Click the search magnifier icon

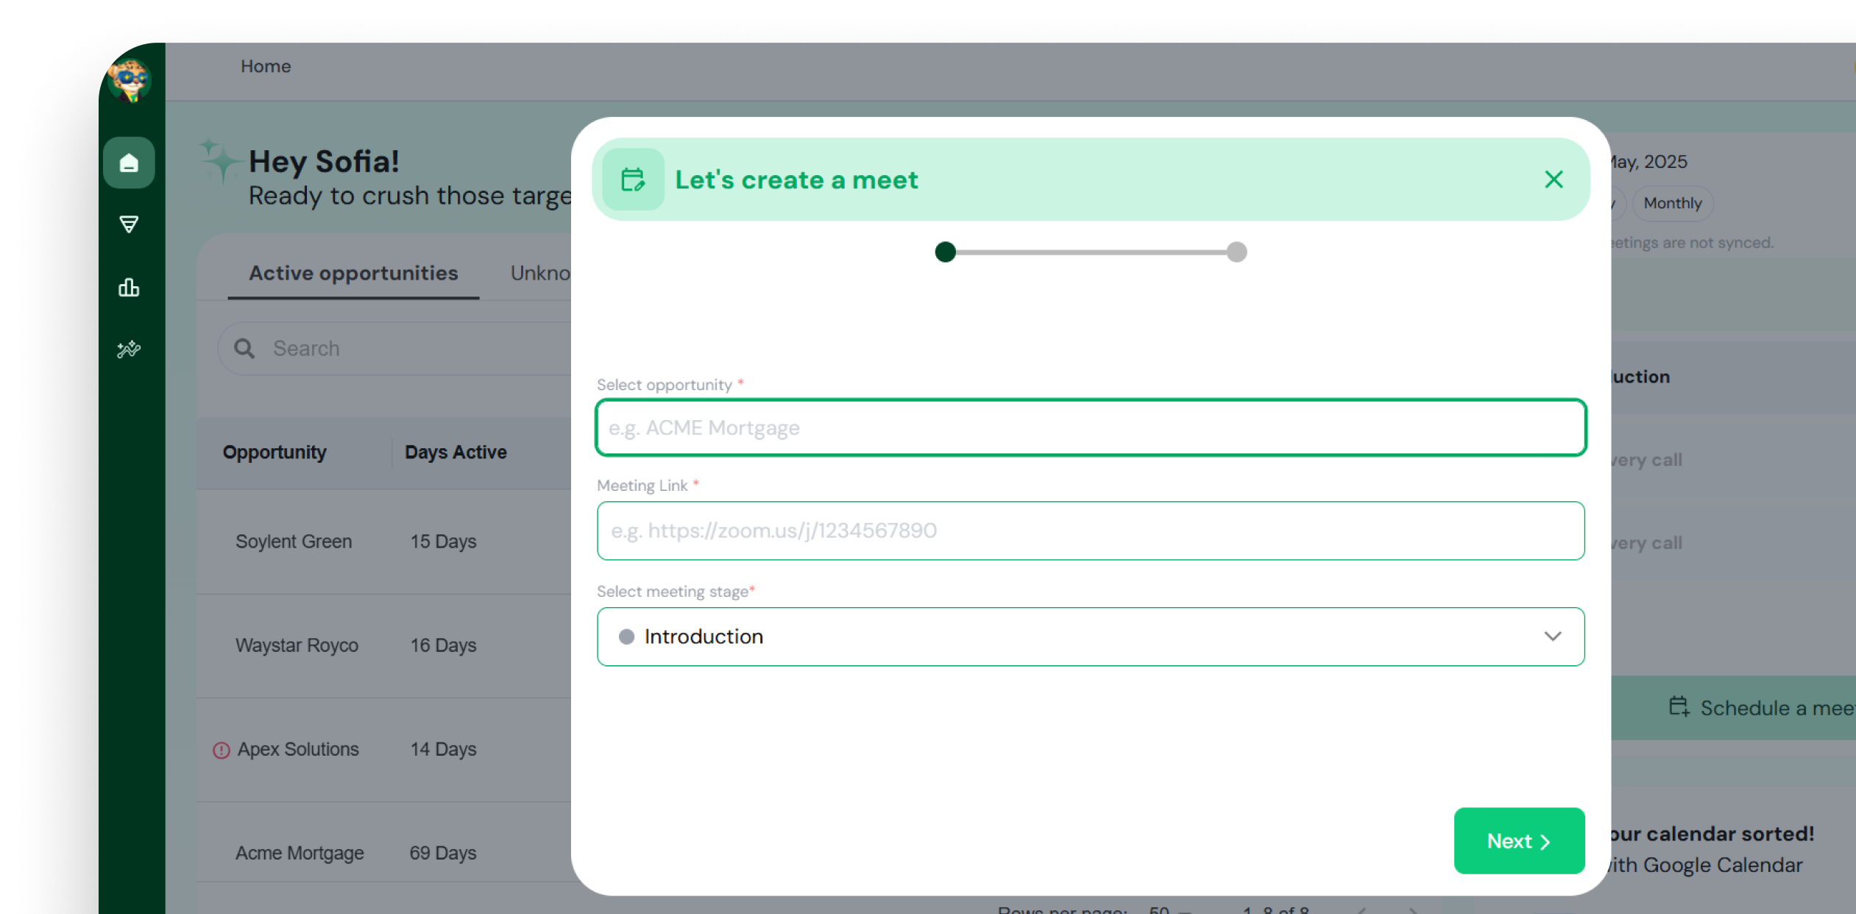[x=244, y=349]
